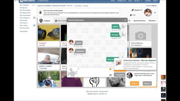Expand the profile dropdown chevron near avatar
Image resolution: width=180 pixels, height=101 pixels.
pos(155,13)
